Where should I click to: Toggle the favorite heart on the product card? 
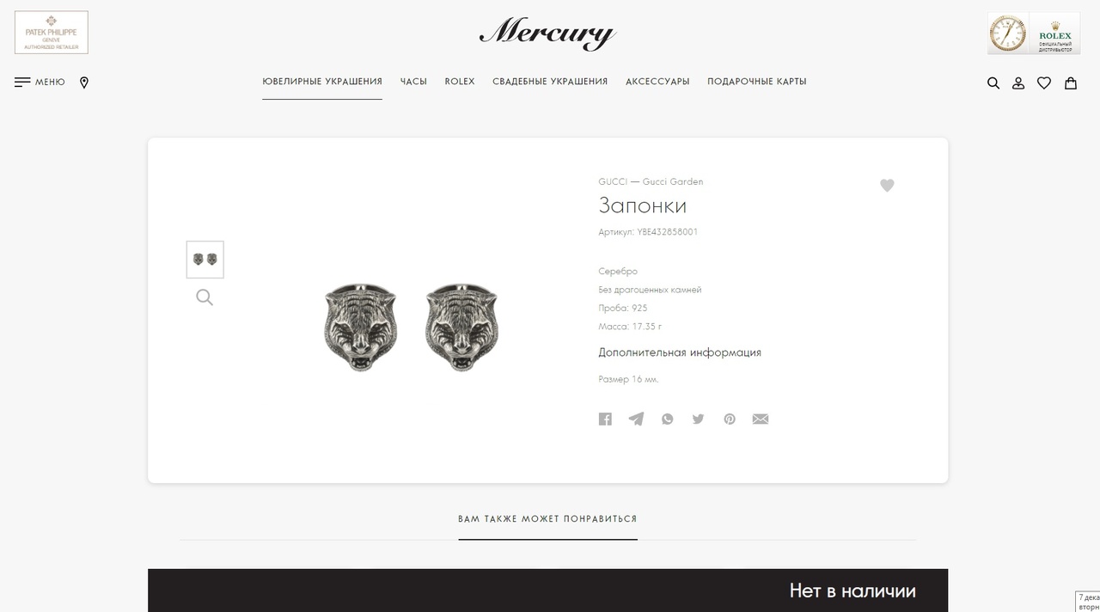(887, 186)
